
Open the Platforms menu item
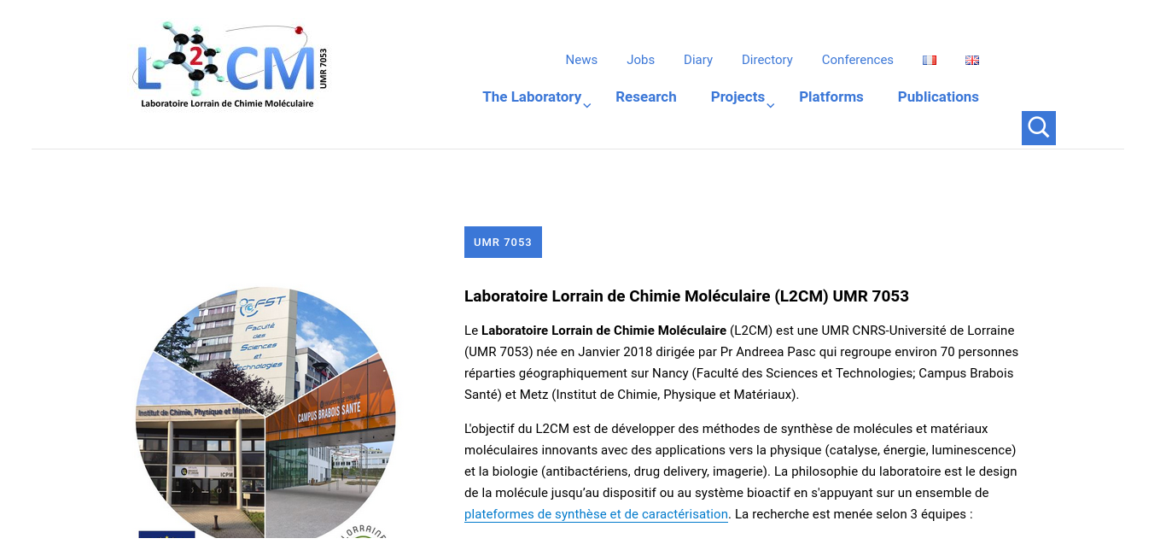coord(831,97)
